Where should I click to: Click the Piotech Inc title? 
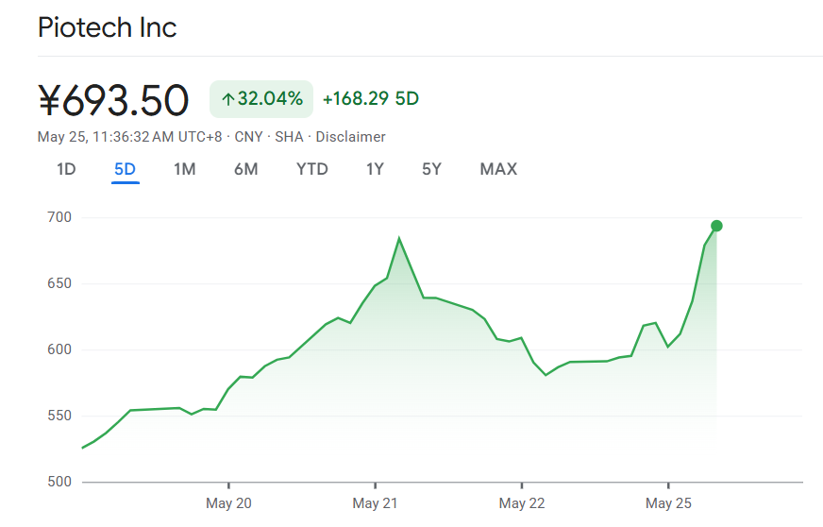point(107,27)
